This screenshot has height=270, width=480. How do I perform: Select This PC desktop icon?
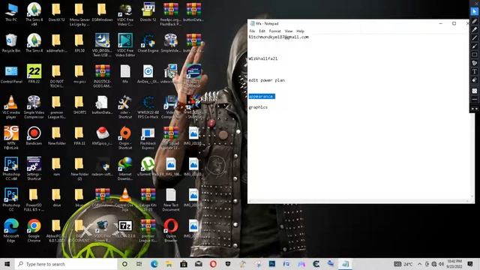(x=11, y=13)
